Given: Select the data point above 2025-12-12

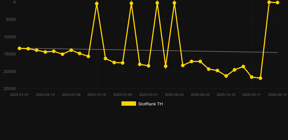Looking at the screenshot, I should point(226,76).
